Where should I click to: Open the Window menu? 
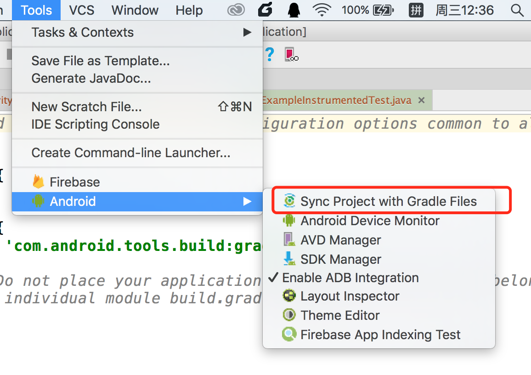click(x=135, y=10)
